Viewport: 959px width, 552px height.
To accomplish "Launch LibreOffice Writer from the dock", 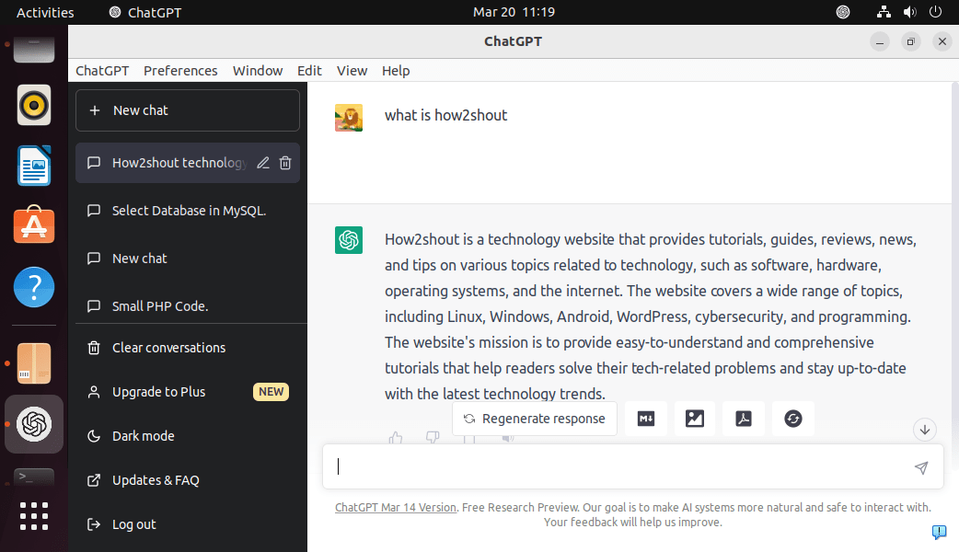I will pos(33,166).
